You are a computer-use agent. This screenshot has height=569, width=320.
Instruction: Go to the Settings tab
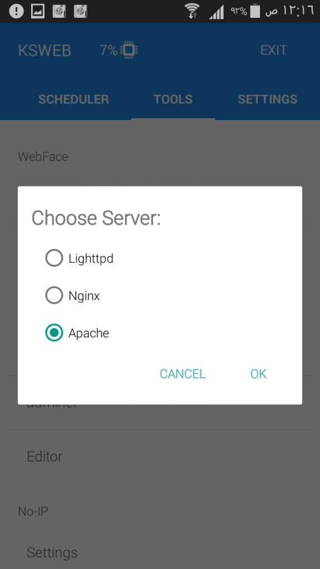pos(267,99)
